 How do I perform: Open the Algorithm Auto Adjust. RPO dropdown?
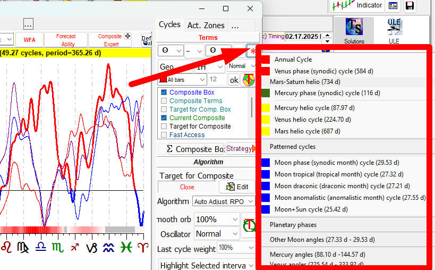(x=224, y=201)
